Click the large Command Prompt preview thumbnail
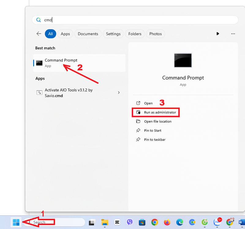Screen dimensions: 245x229 (183, 60)
